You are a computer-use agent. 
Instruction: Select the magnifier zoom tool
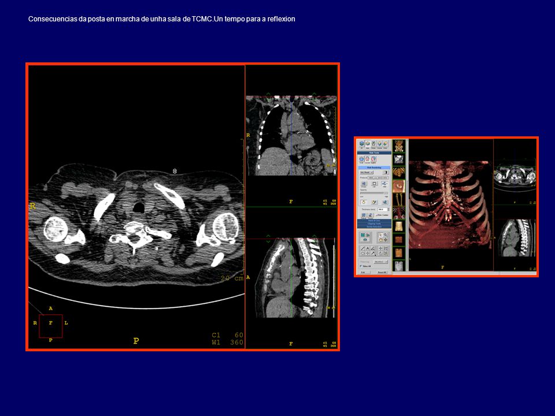tap(385, 235)
